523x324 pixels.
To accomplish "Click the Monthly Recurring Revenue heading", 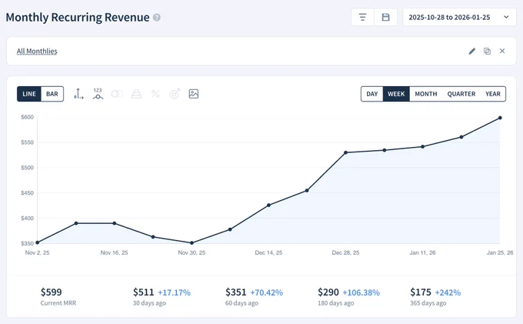I will pos(78,18).
